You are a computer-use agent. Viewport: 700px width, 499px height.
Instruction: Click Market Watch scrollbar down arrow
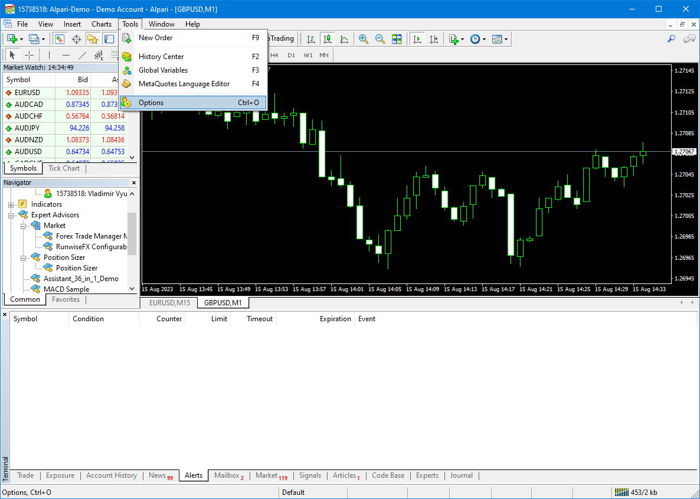coord(132,157)
